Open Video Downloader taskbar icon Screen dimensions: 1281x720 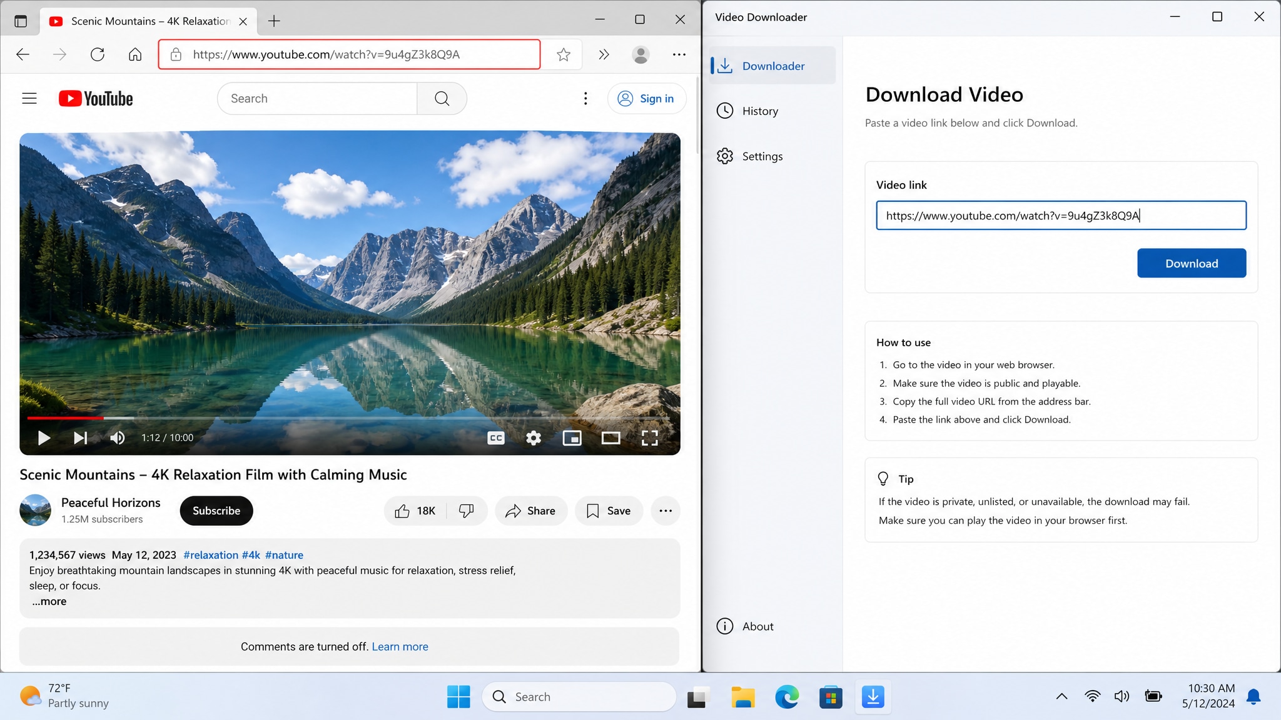point(873,697)
